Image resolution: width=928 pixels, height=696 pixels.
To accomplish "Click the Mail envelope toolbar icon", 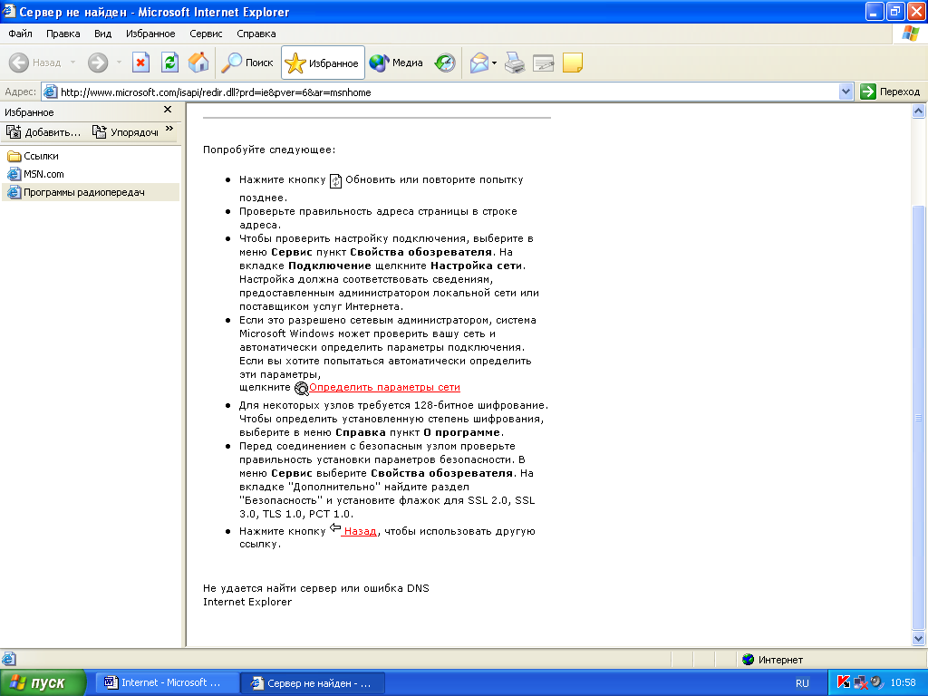I will 478,63.
